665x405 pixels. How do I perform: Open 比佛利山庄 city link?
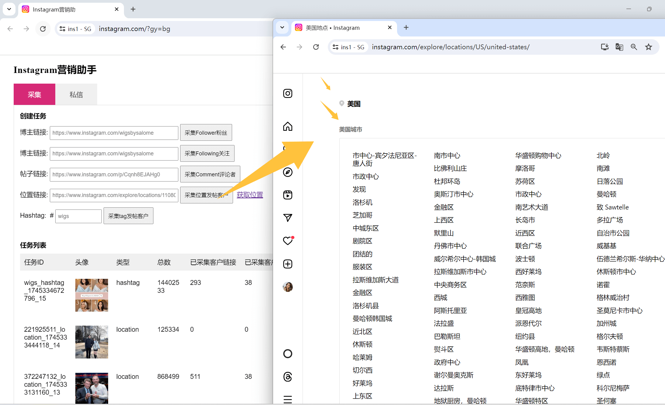coord(450,168)
